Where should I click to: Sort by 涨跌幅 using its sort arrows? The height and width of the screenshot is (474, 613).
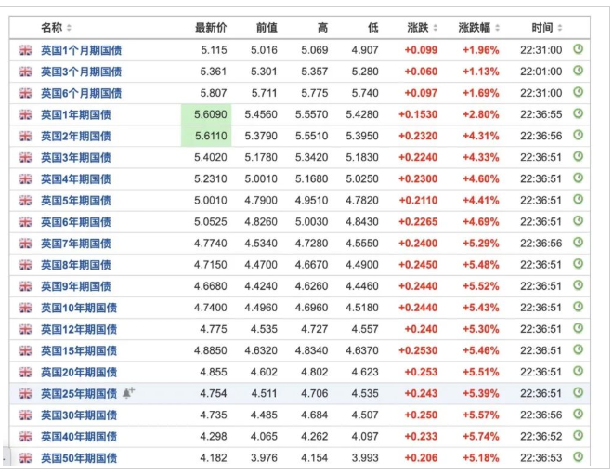[497, 28]
